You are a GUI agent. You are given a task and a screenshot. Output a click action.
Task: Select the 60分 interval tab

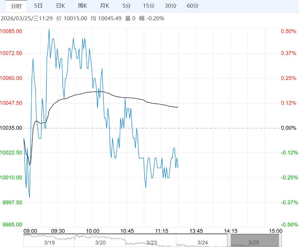pyautogui.click(x=193, y=6)
